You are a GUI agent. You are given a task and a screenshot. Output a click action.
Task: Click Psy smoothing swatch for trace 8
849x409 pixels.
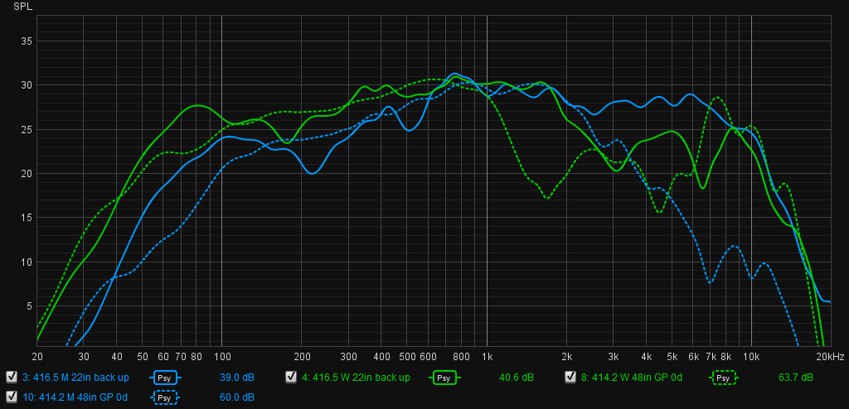tap(723, 377)
